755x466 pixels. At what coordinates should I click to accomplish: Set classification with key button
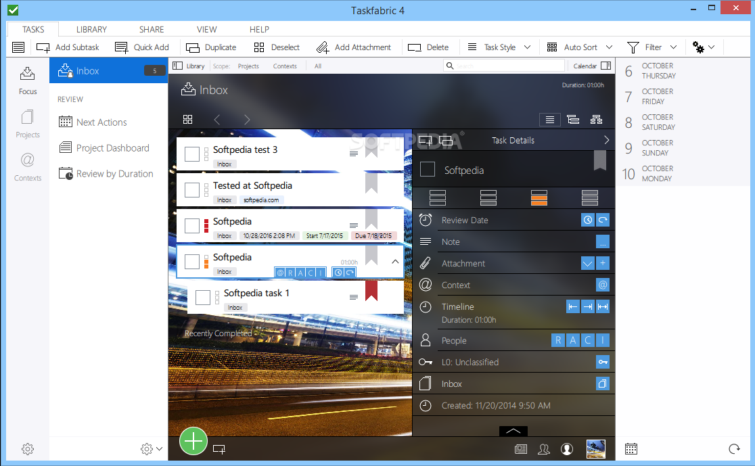(602, 362)
